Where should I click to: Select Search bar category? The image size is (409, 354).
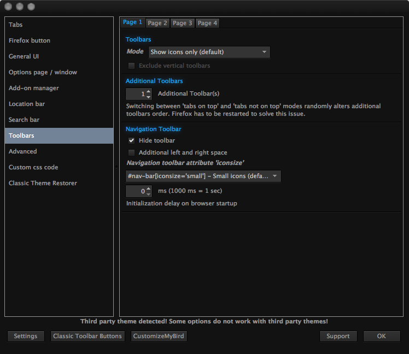(x=59, y=120)
